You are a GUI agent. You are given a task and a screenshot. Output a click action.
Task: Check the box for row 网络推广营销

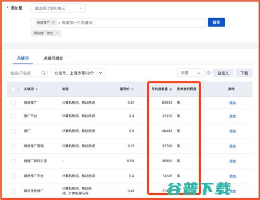click(x=13, y=146)
